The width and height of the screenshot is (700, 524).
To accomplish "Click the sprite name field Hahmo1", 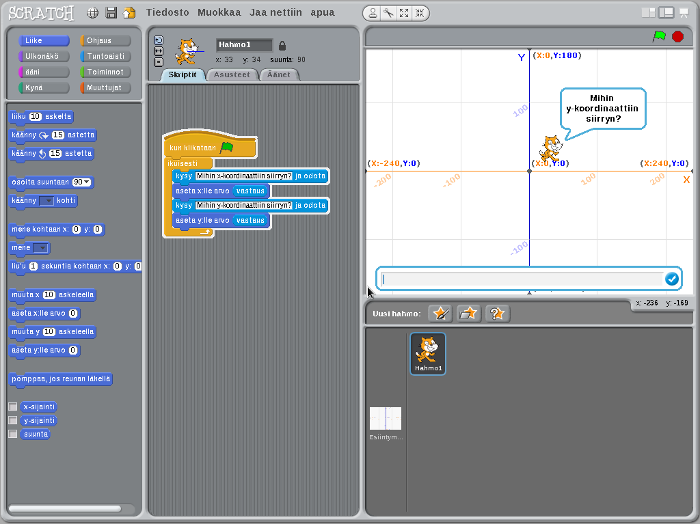I will (x=244, y=44).
